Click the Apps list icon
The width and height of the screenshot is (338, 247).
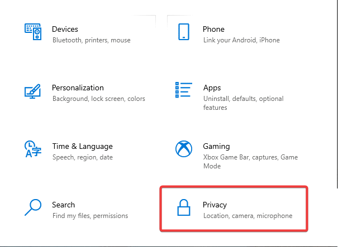coord(184,90)
